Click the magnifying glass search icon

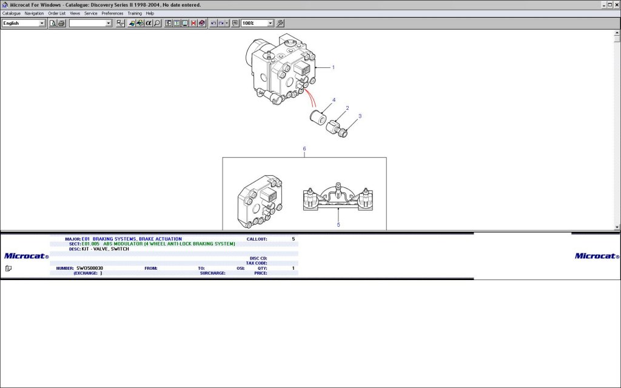[157, 24]
